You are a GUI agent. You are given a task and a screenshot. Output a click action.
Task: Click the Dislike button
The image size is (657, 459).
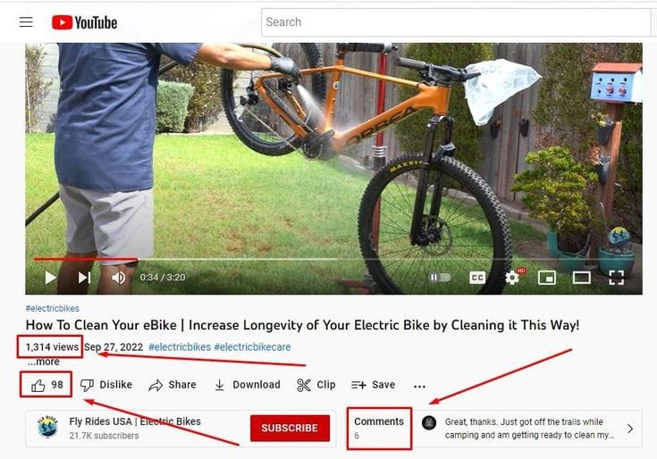click(106, 385)
